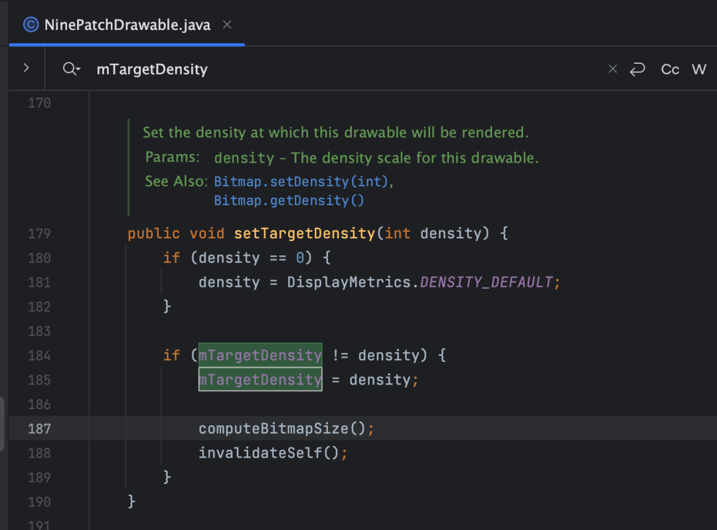The width and height of the screenshot is (717, 530).
Task: Expand the replace field chevron
Action: 27,68
